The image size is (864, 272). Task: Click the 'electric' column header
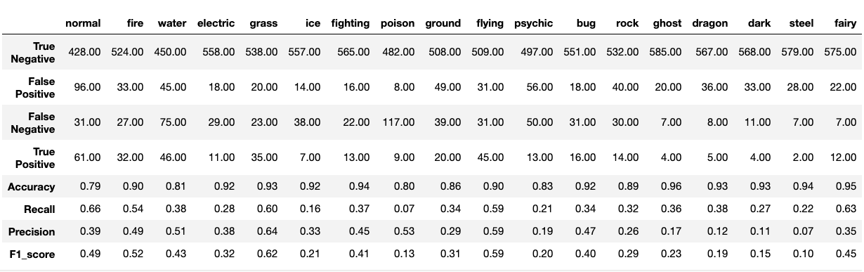coord(216,23)
